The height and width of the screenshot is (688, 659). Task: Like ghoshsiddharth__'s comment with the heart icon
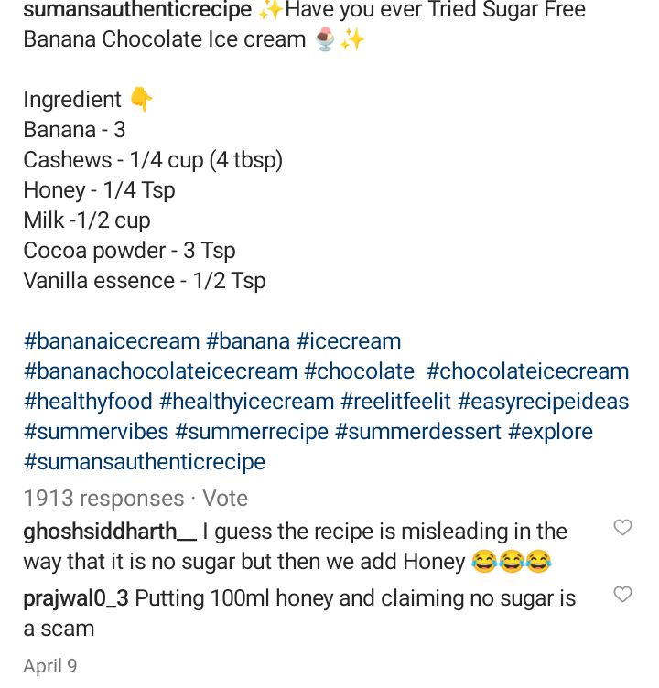(x=622, y=527)
